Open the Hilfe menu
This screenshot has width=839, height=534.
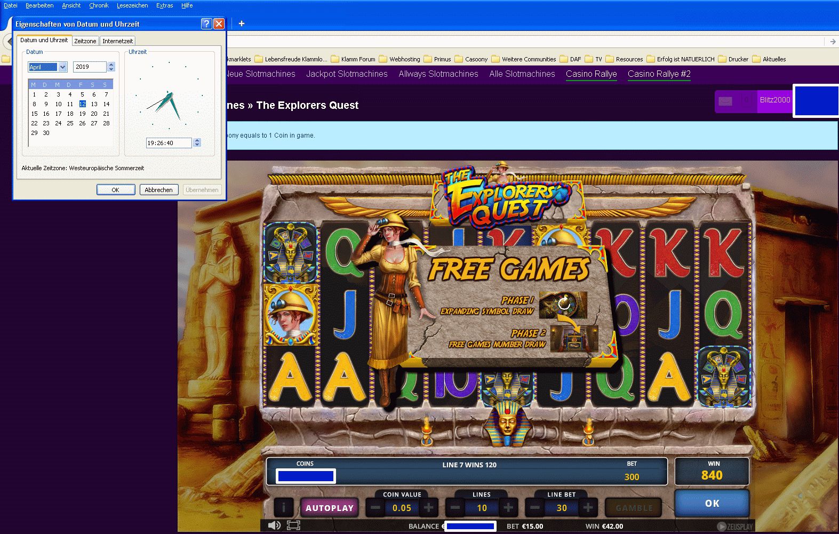tap(187, 5)
